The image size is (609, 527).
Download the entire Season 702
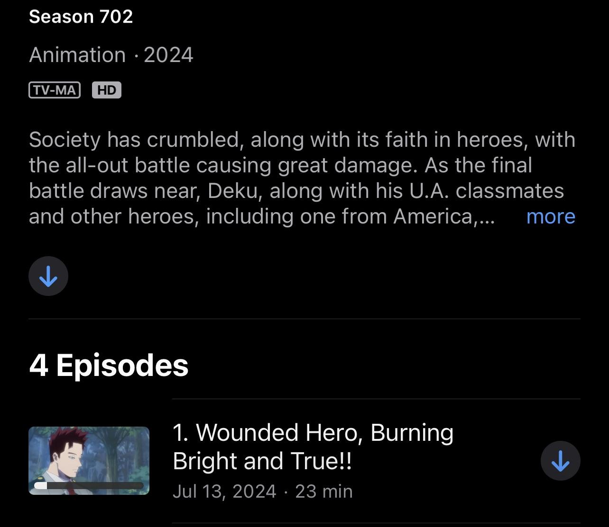48,276
